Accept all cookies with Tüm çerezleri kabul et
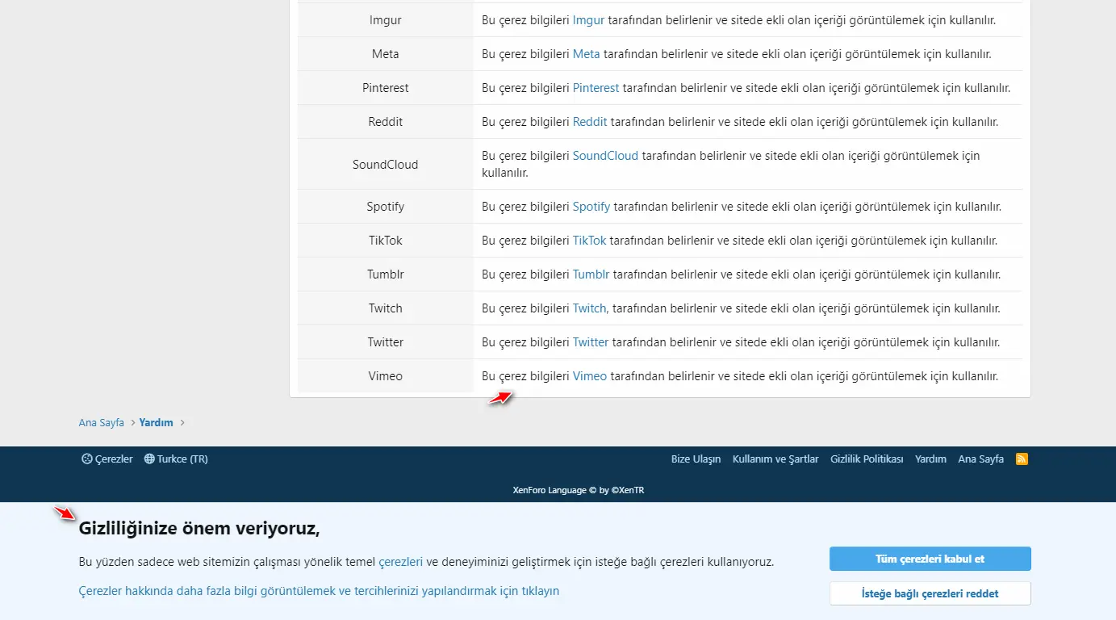The height and width of the screenshot is (620, 1116). tap(930, 559)
